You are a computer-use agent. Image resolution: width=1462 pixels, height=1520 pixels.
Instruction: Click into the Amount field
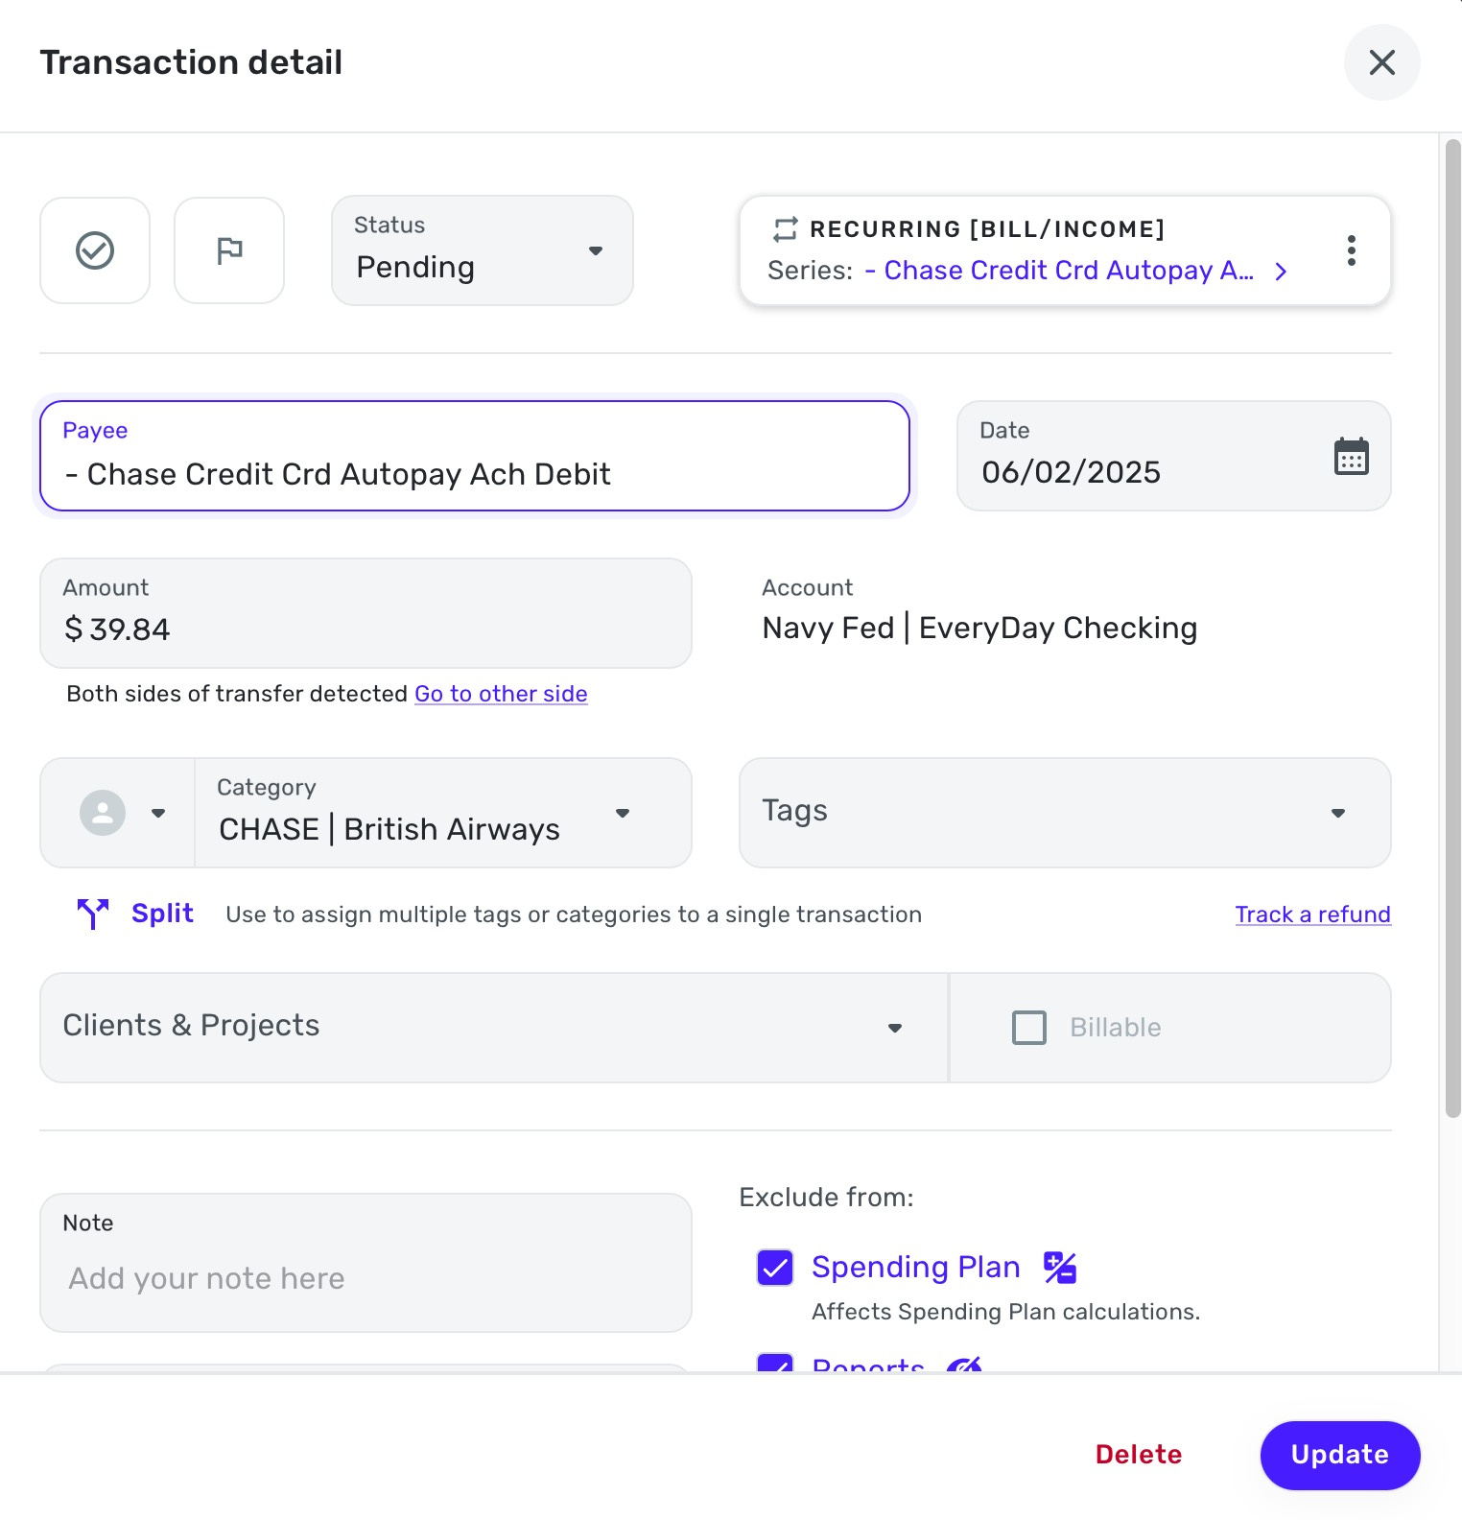tap(365, 613)
